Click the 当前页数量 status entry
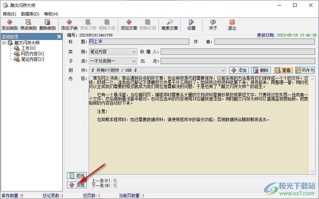319x199 pixels. tap(131, 196)
